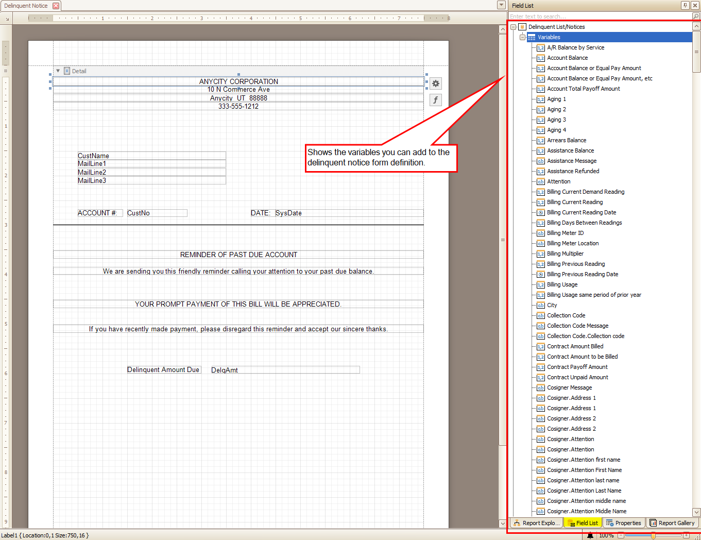This screenshot has height=540, width=701.
Task: Select the Account Balance variable
Action: pyautogui.click(x=567, y=58)
